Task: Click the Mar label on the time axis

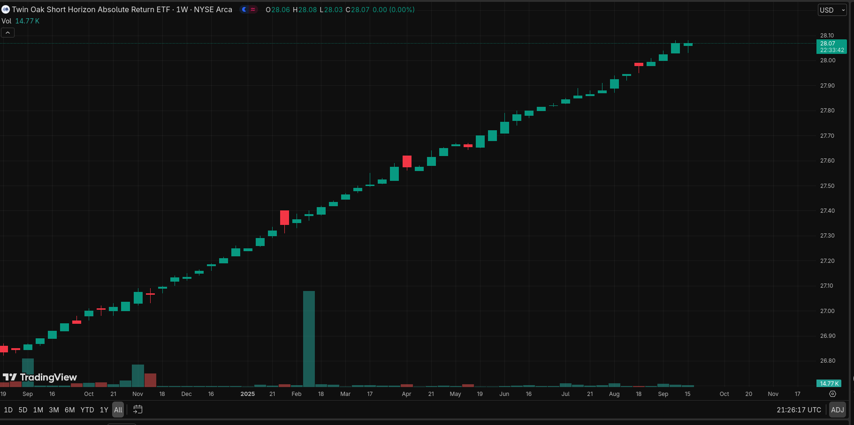Action: click(x=345, y=394)
